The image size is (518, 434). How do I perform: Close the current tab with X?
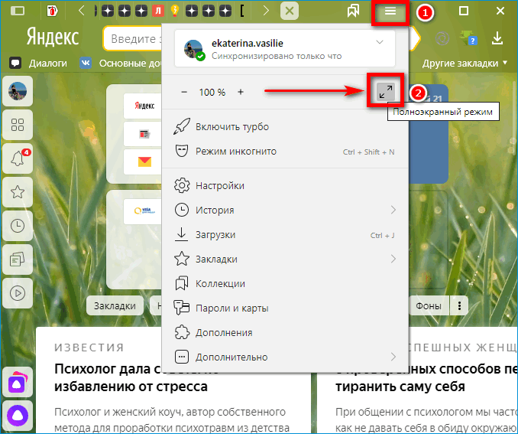point(290,11)
